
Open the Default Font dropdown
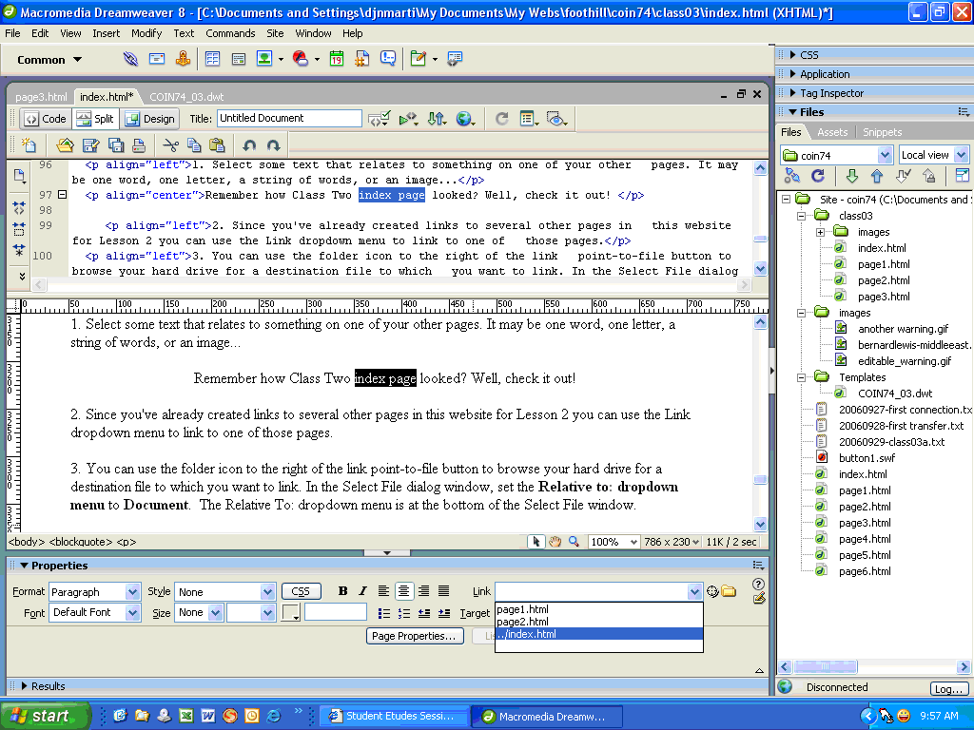pos(132,613)
